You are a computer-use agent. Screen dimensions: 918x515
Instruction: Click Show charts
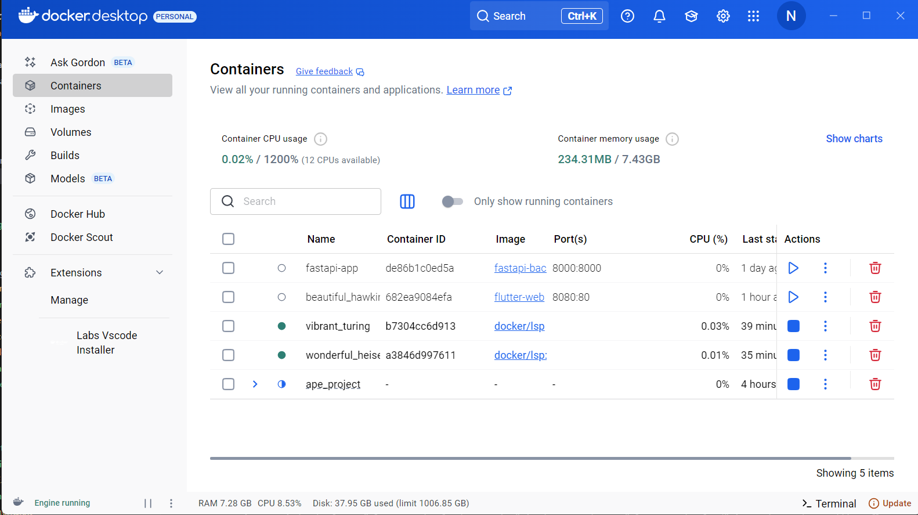[x=854, y=139]
